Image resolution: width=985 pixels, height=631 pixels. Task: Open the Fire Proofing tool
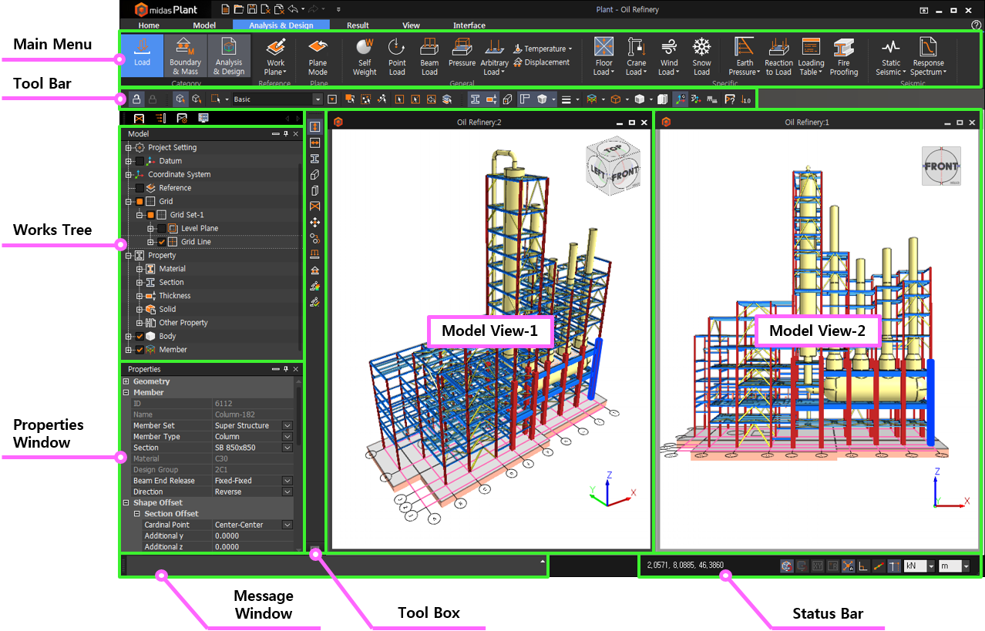[843, 56]
